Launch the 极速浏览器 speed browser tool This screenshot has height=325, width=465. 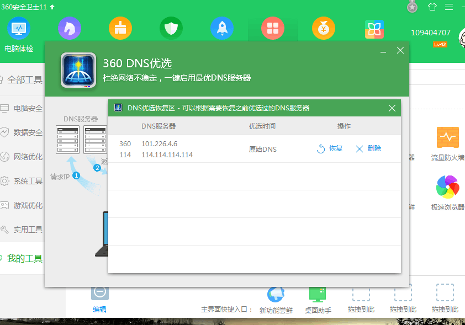click(447, 188)
